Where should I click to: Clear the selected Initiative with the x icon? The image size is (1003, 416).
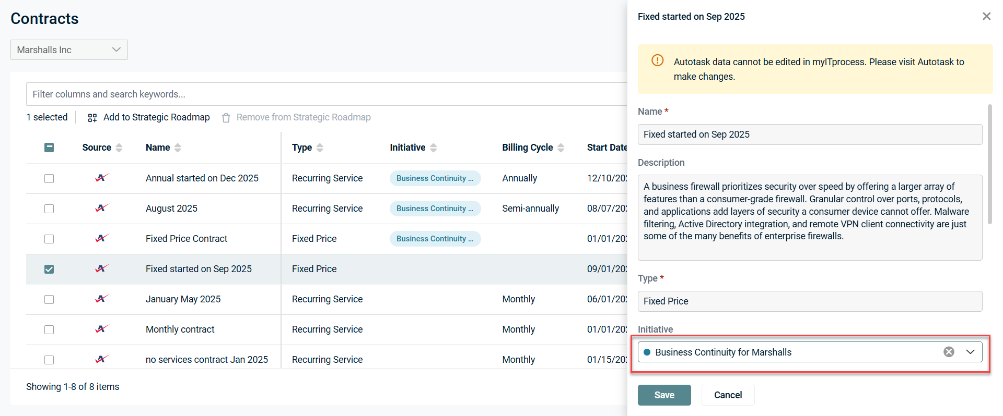click(949, 352)
